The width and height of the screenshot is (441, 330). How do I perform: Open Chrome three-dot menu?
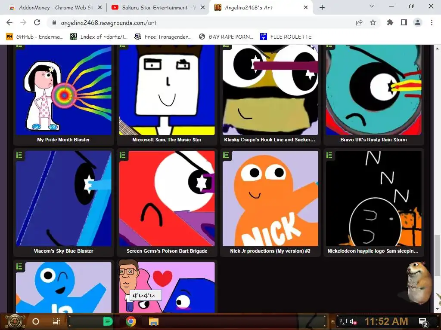[432, 22]
